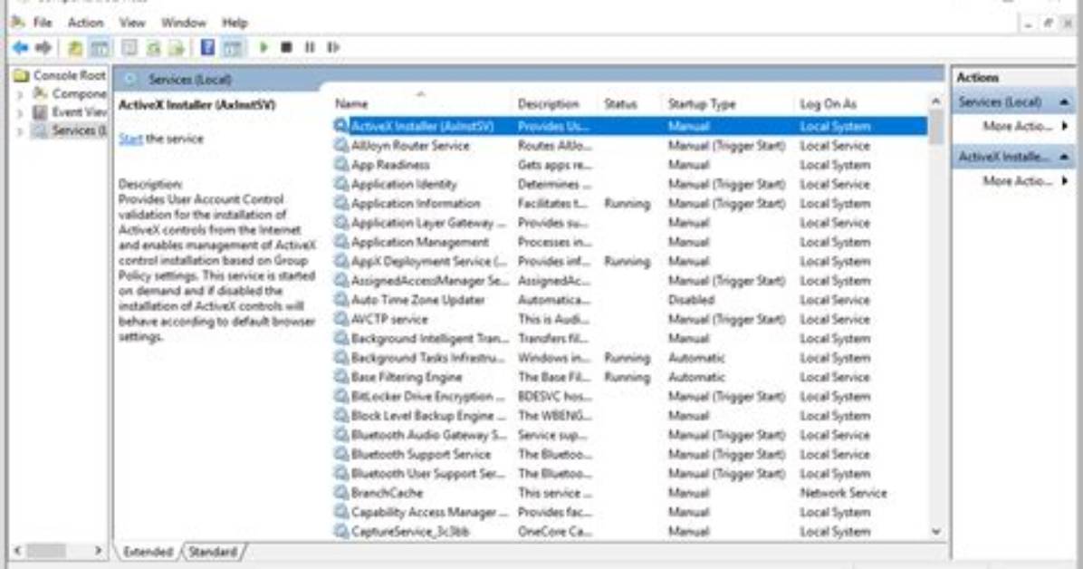The image size is (1083, 569).
Task: Open the Window menu
Action: 184,23
